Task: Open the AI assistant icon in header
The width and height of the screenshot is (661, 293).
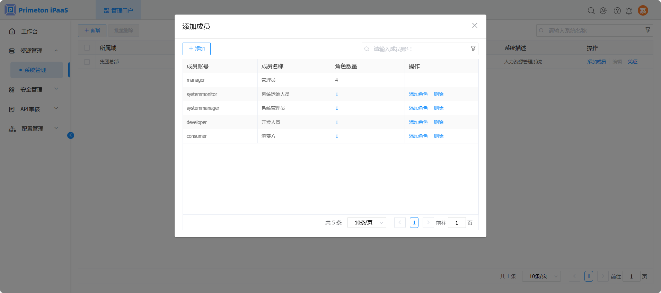Action: [603, 11]
